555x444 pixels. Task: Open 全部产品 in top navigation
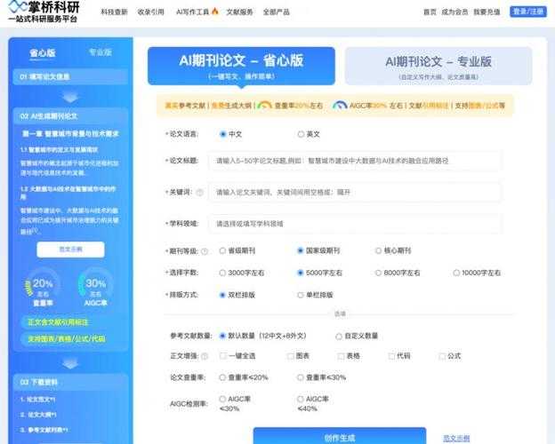pyautogui.click(x=277, y=12)
